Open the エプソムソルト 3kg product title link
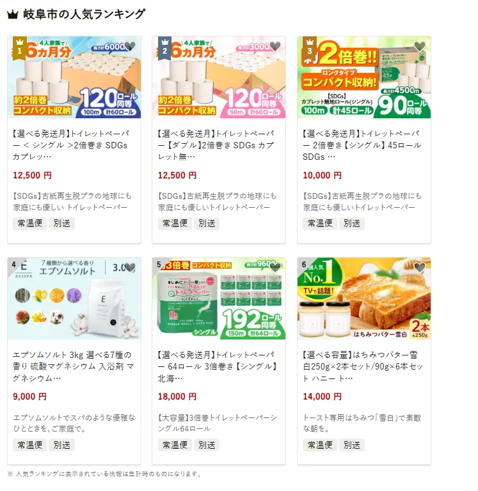 pyautogui.click(x=74, y=366)
